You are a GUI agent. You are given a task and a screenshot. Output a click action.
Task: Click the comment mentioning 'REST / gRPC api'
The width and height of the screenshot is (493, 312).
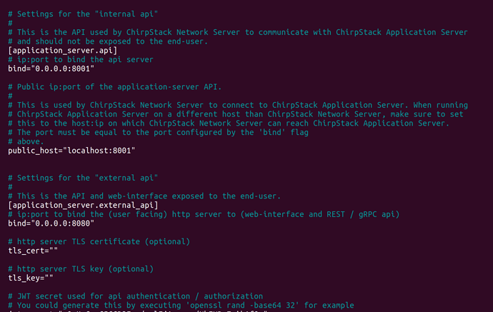pos(204,214)
